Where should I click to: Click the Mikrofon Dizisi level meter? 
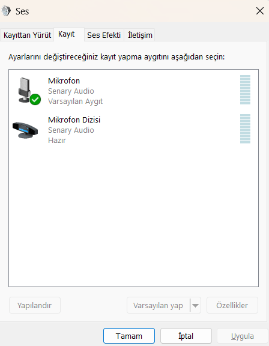(245, 129)
